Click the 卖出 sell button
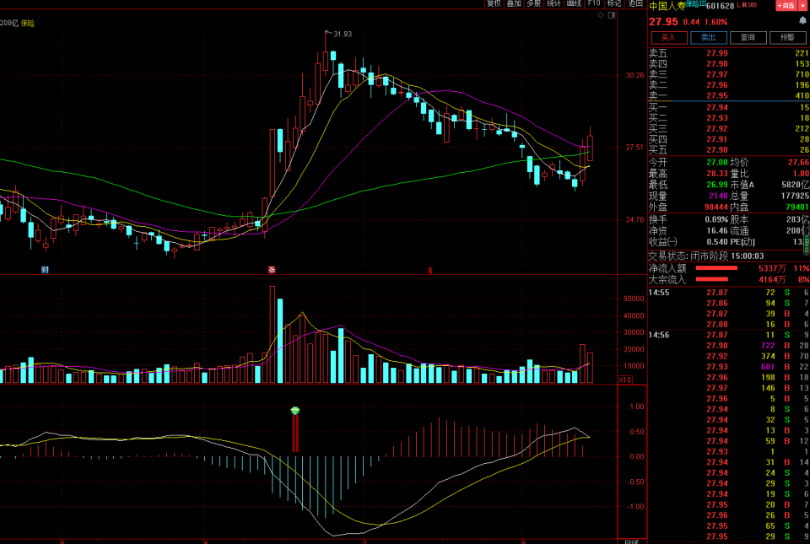Image resolution: width=810 pixels, height=544 pixels. pos(708,37)
